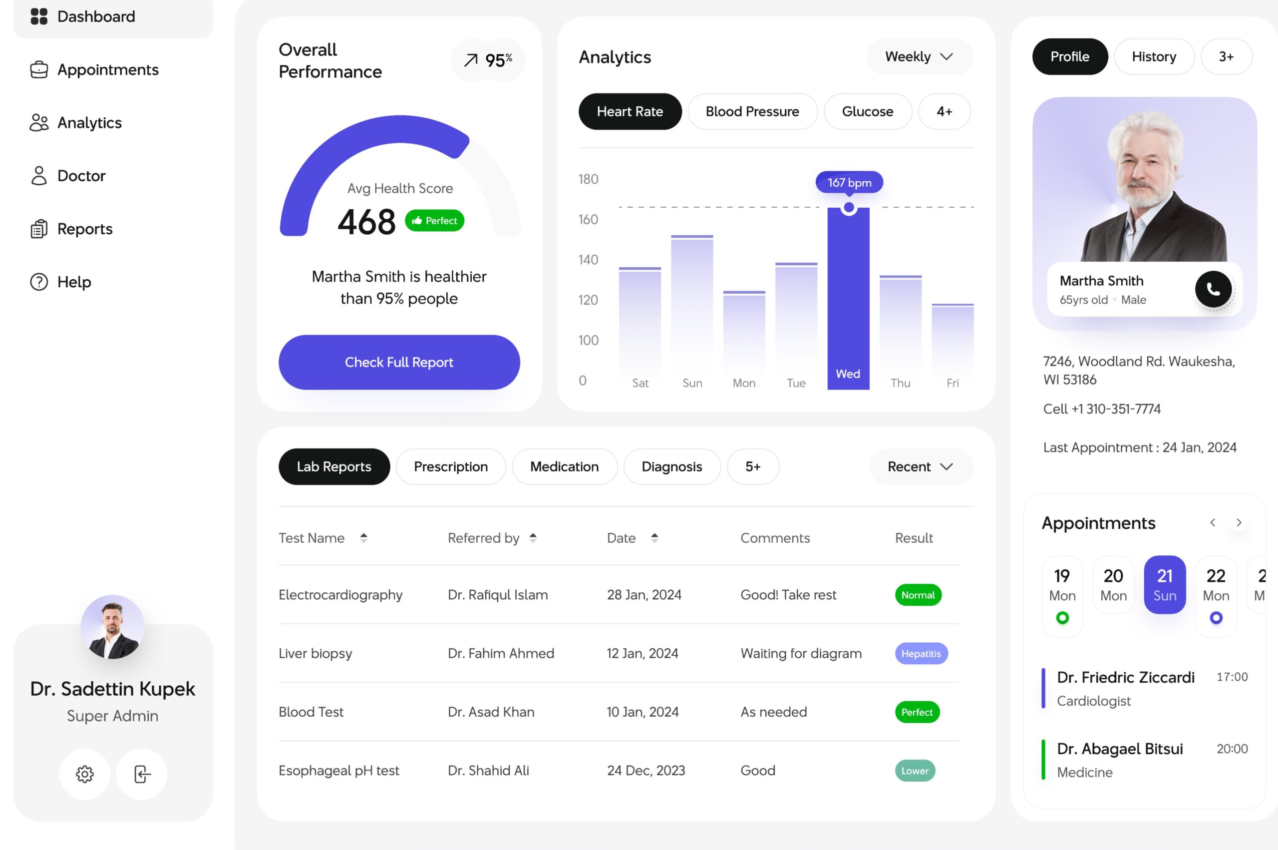Viewport: 1278px width, 850px height.
Task: Click the Dashboard sidebar icon
Action: (x=39, y=15)
